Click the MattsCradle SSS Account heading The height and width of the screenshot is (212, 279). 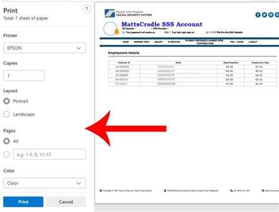pyautogui.click(x=162, y=24)
